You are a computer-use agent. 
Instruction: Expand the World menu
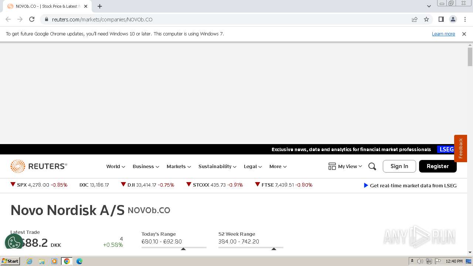[116, 167]
